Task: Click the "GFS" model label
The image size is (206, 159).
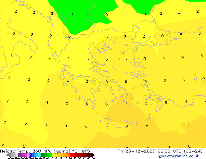Action: click(x=86, y=151)
